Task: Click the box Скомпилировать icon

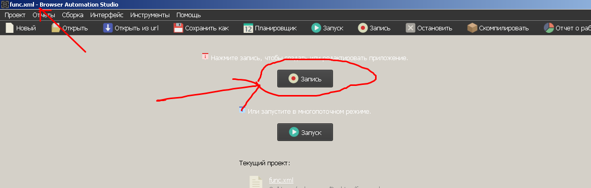Action: pyautogui.click(x=472, y=28)
